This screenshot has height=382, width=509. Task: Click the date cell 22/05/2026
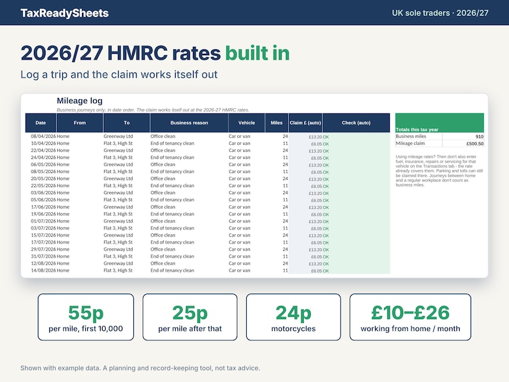[43, 186]
